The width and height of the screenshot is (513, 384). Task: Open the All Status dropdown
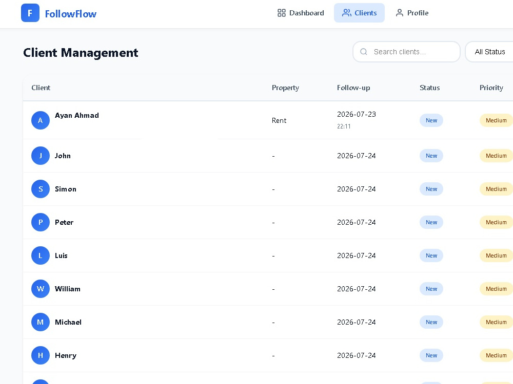(x=489, y=52)
